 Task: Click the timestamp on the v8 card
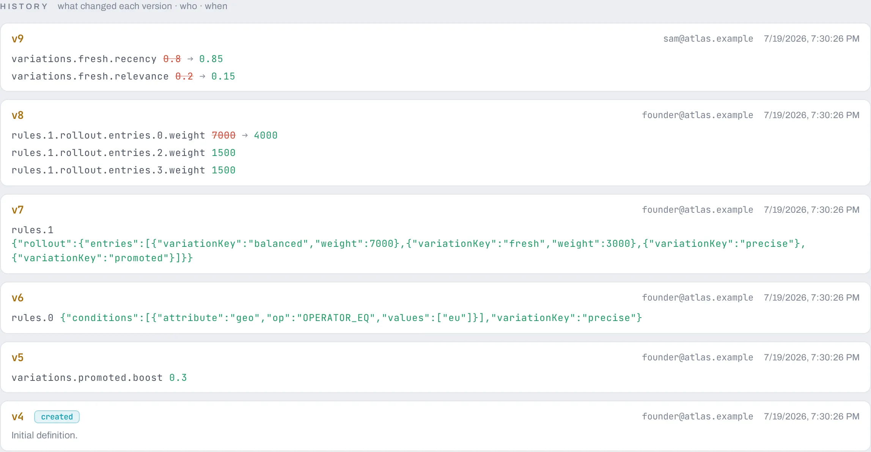(811, 115)
